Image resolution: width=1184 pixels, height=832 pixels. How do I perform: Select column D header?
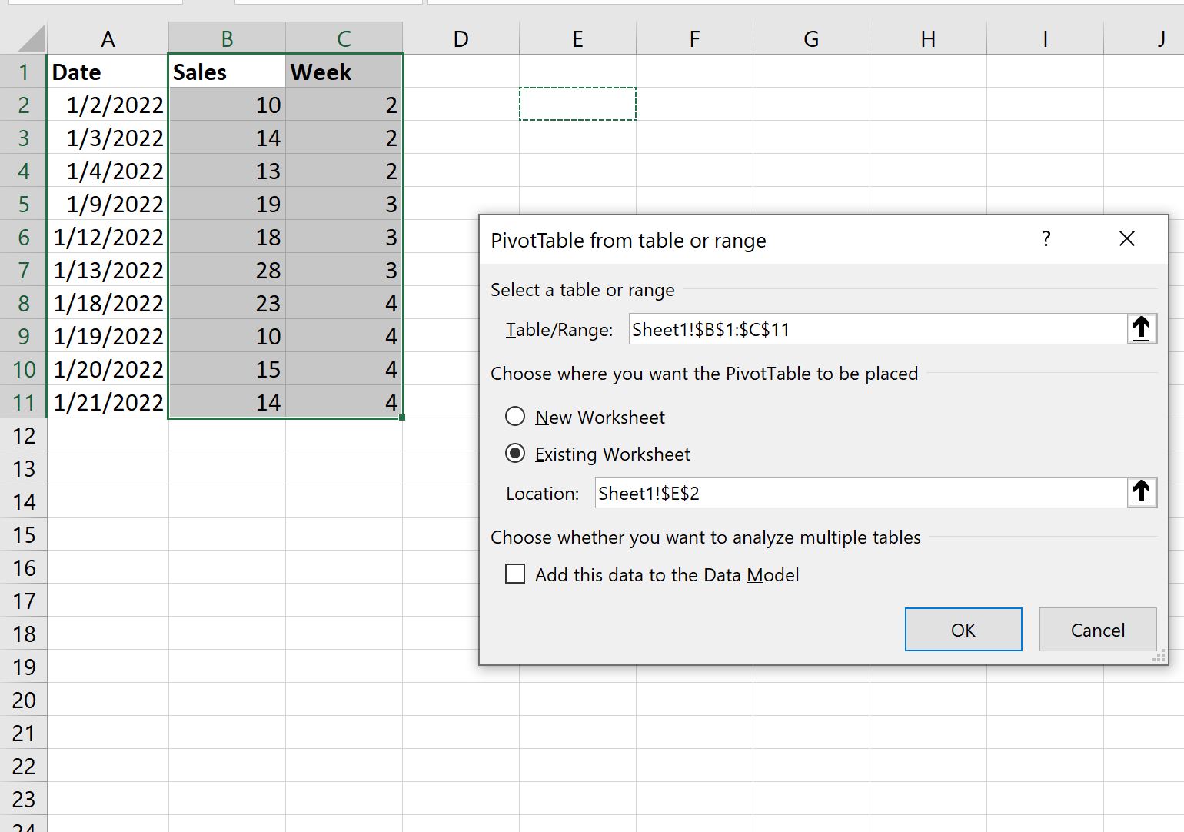point(461,37)
